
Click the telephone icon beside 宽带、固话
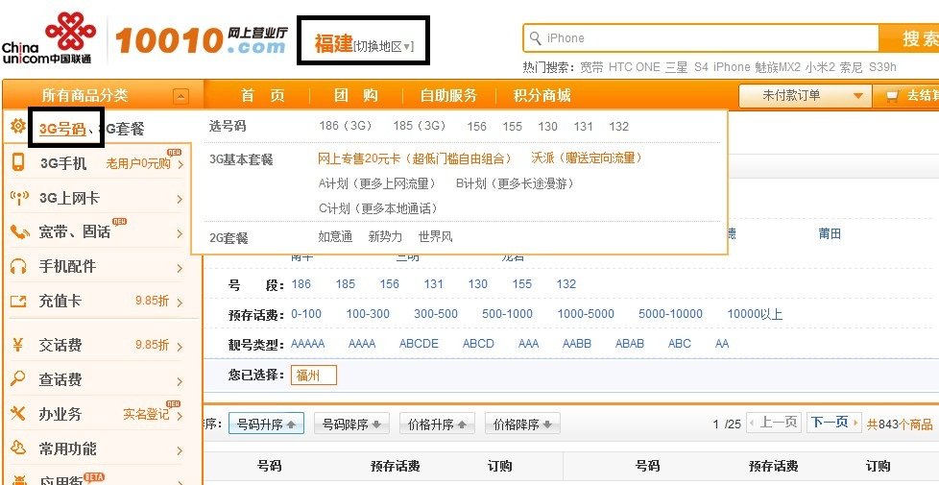(20, 232)
